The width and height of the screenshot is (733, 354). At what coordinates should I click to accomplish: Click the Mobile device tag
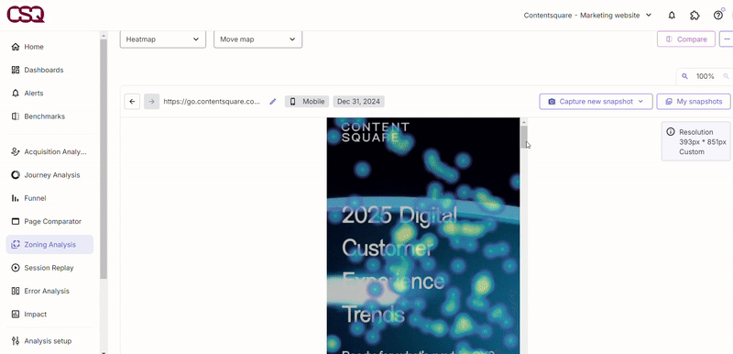[307, 102]
